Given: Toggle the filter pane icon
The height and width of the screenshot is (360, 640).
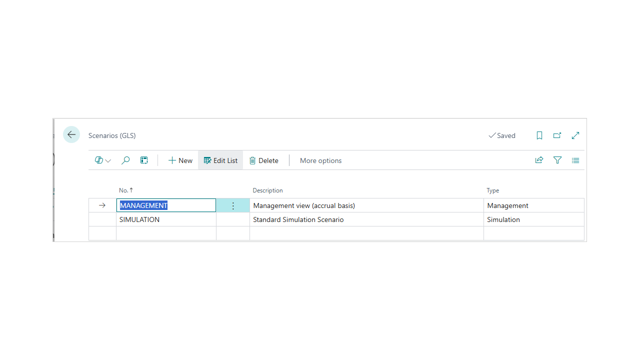Looking at the screenshot, I should (x=557, y=160).
